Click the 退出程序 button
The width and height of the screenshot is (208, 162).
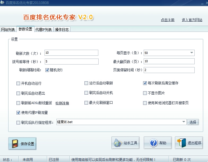[x=189, y=143]
